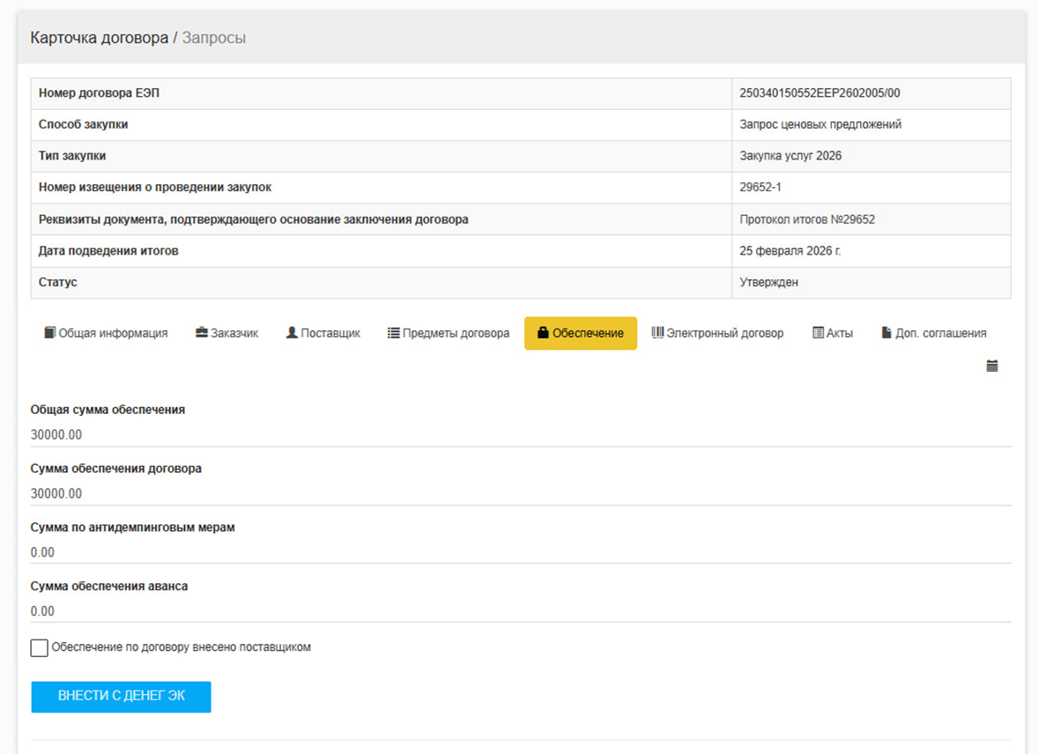Click the Сумма обеспечения аванса field
This screenshot has height=754, width=1038.
520,611
